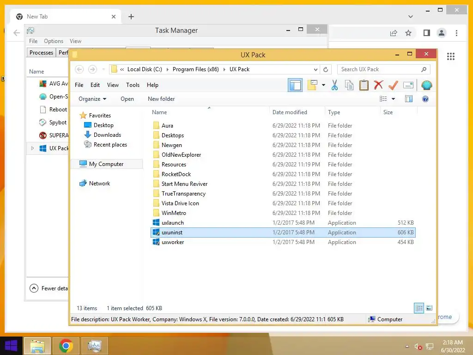Click the Paste clipboard icon

click(364, 85)
